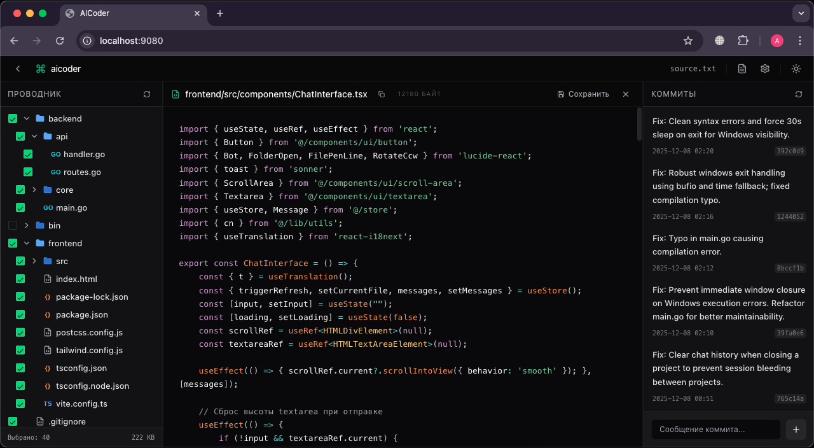Click the back arrow beside aicoder logo
814x448 pixels.
[18, 69]
